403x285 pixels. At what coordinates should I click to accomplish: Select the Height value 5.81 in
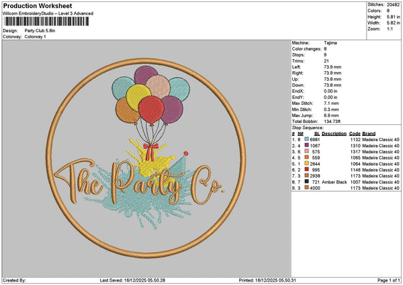pos(393,17)
